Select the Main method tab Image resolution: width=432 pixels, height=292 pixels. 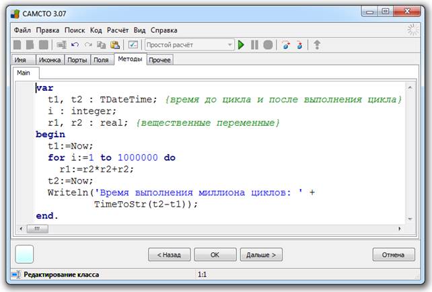pos(26,73)
